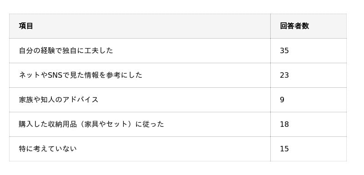The image size is (364, 175).
Task: Select the value 35 cell
Action: 308,50
